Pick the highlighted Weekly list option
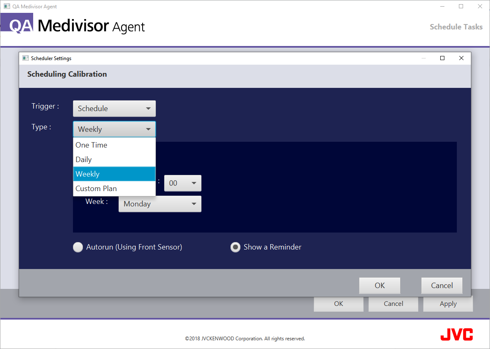 pyautogui.click(x=114, y=174)
